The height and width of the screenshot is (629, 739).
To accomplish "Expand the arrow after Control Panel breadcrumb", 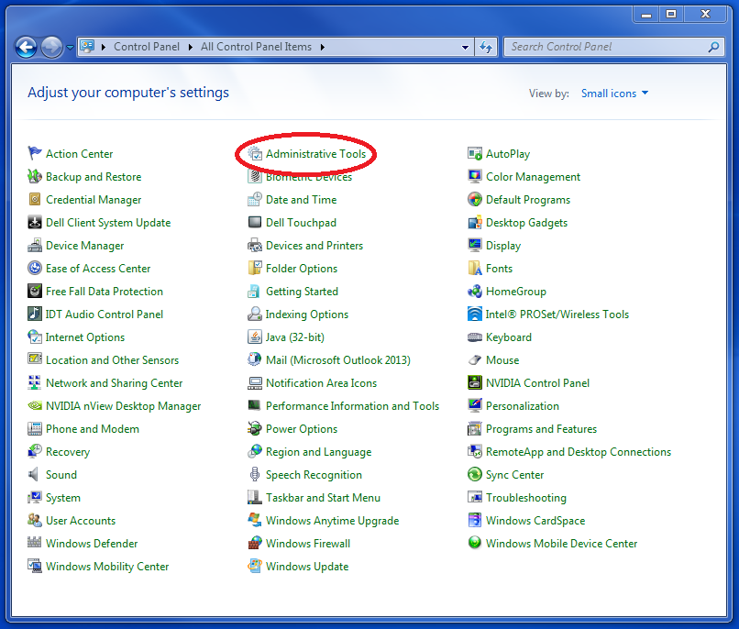I will point(191,47).
